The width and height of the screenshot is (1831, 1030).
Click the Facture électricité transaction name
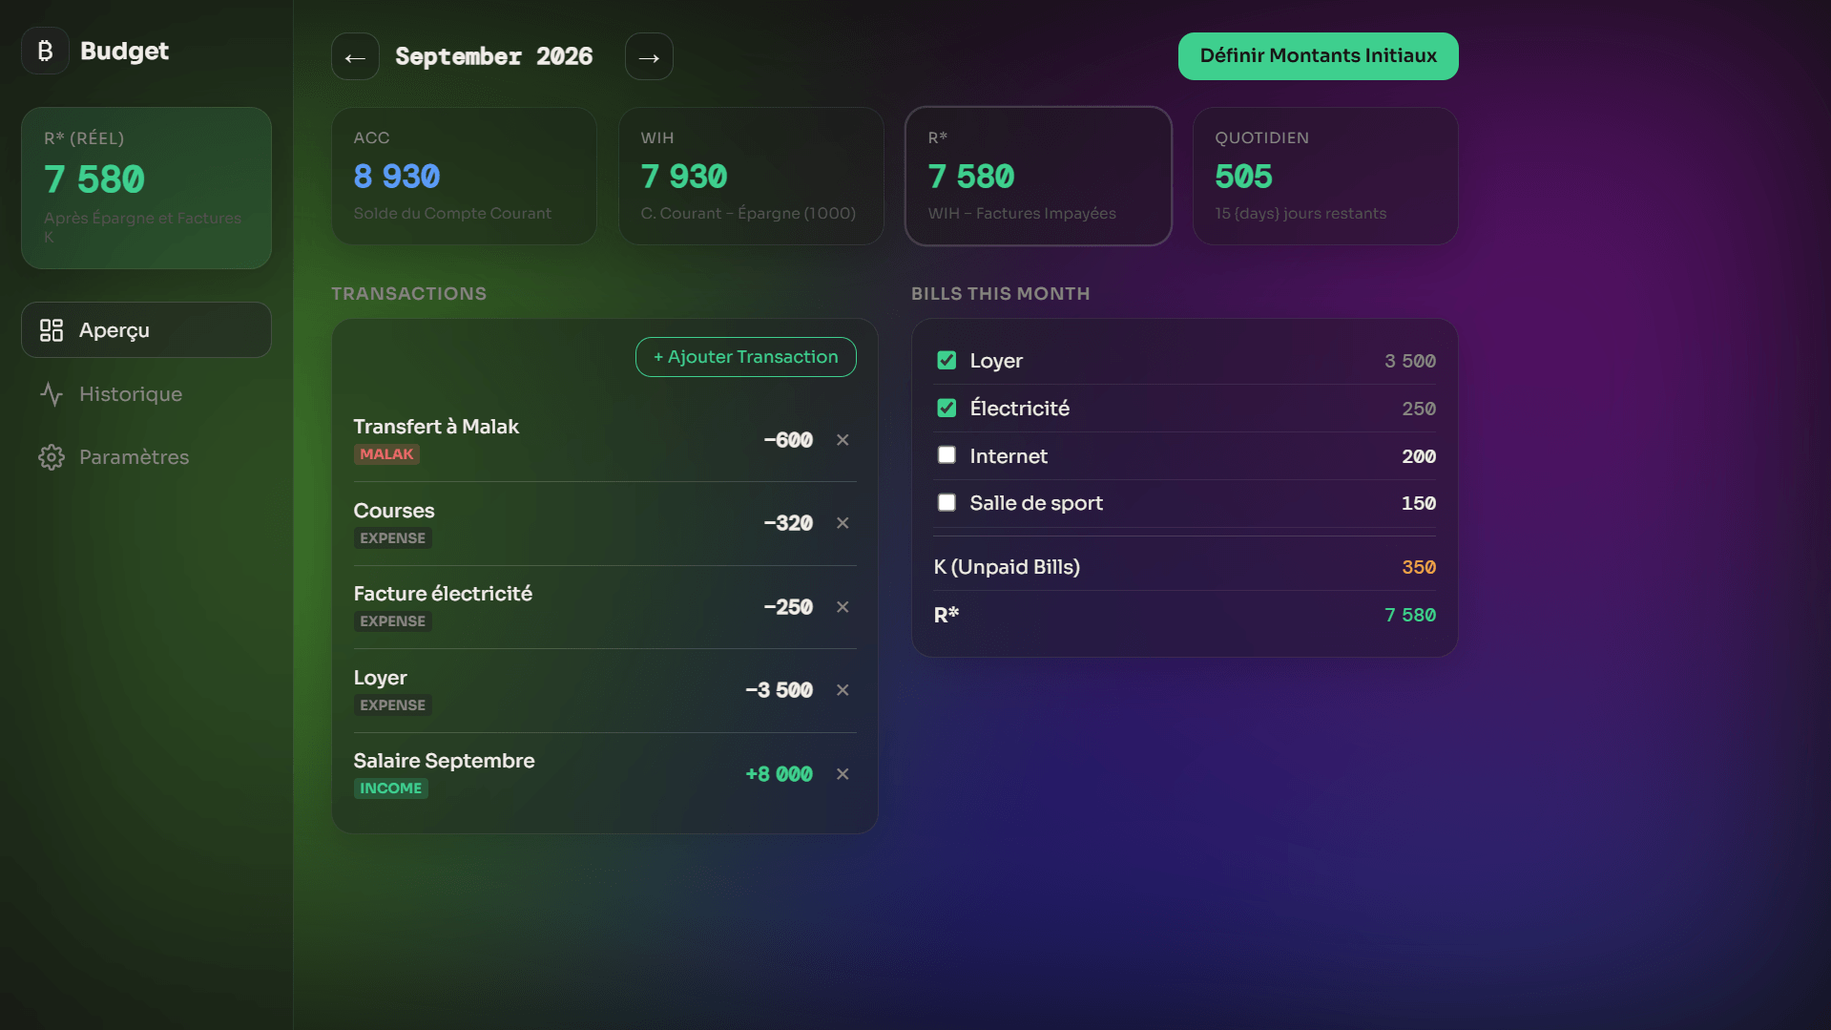(x=443, y=594)
